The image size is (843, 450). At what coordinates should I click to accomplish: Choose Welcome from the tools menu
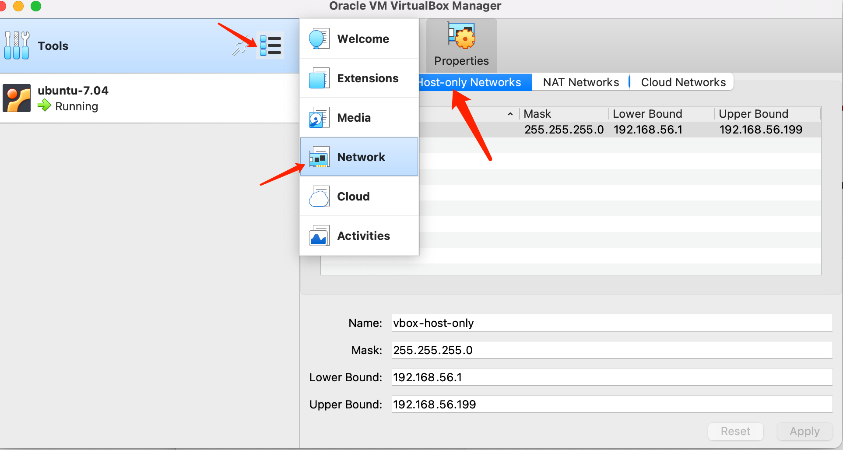(x=359, y=39)
